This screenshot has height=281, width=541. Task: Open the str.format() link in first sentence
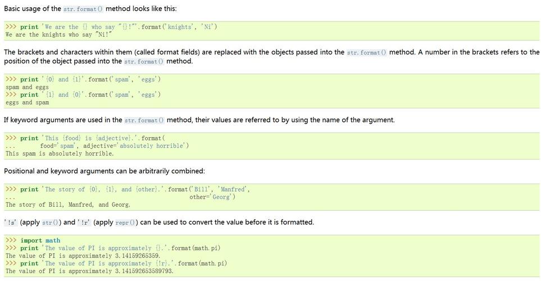[83, 9]
